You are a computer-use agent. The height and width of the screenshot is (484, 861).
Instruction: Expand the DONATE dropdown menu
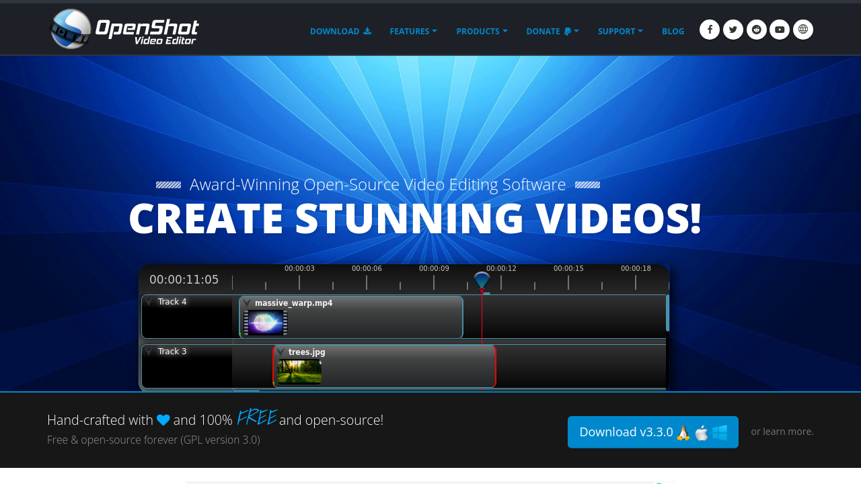pos(552,32)
